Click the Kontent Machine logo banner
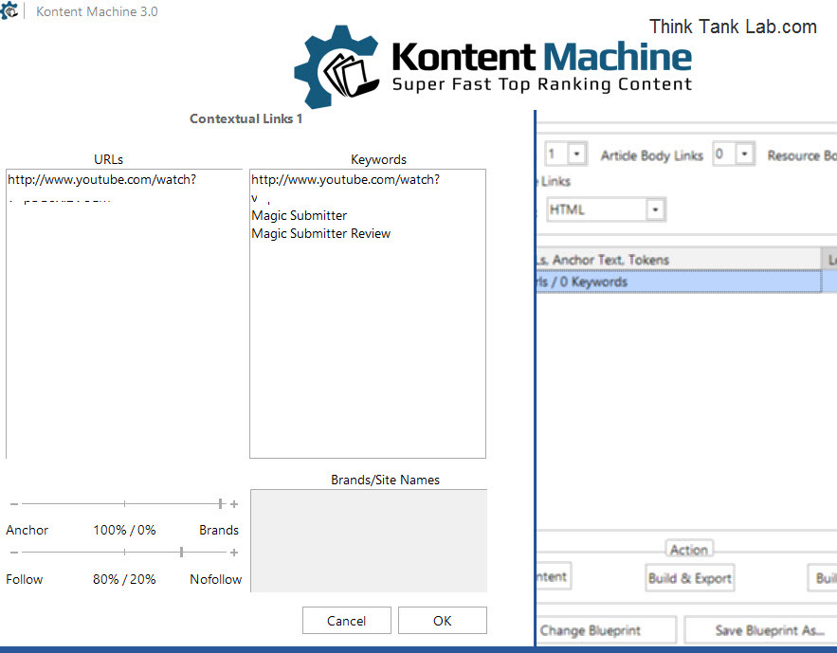Image resolution: width=837 pixels, height=653 pixels. pyautogui.click(x=493, y=66)
